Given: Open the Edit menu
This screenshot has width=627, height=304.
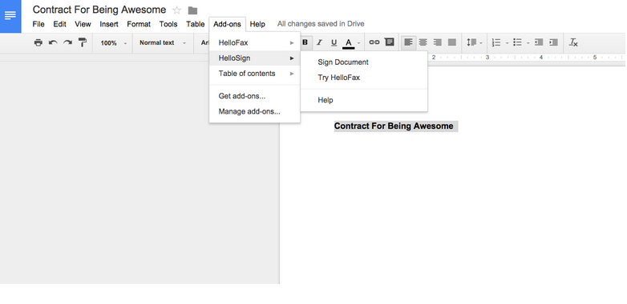Looking at the screenshot, I should point(59,24).
